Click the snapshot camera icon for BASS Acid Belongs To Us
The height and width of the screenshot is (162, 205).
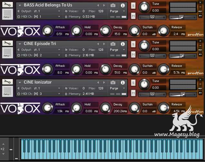coord(113,5)
